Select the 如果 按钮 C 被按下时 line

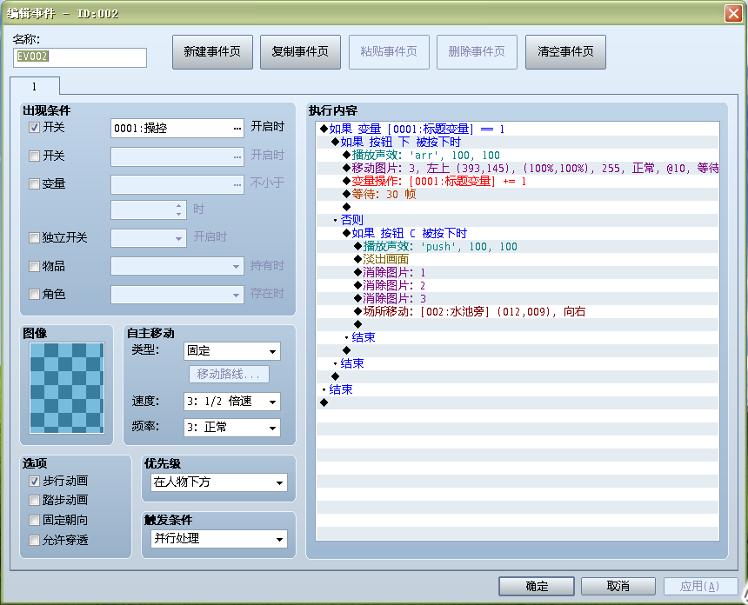tap(518, 233)
